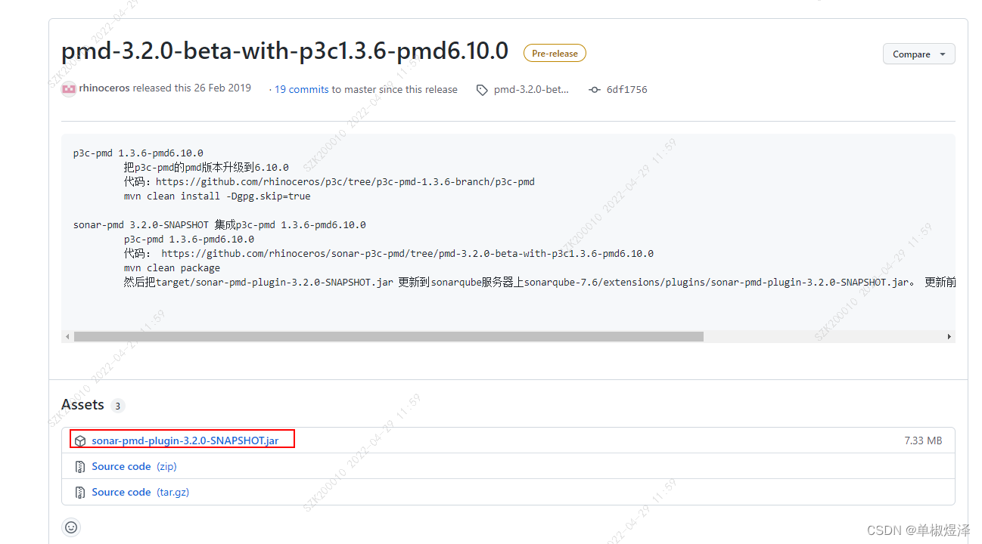Click horizontal scrollbar left arrow

pyautogui.click(x=67, y=337)
